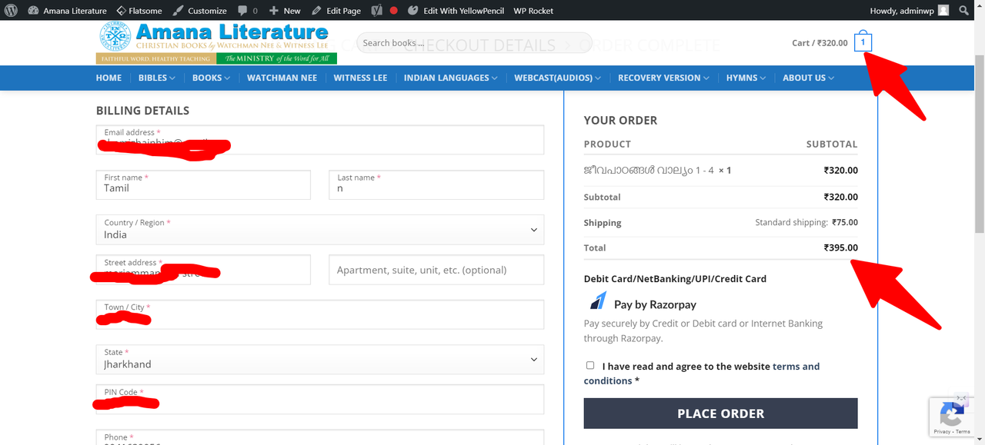The height and width of the screenshot is (445, 985).
Task: Open the State dropdown showing Jharkhand
Action: click(320, 359)
